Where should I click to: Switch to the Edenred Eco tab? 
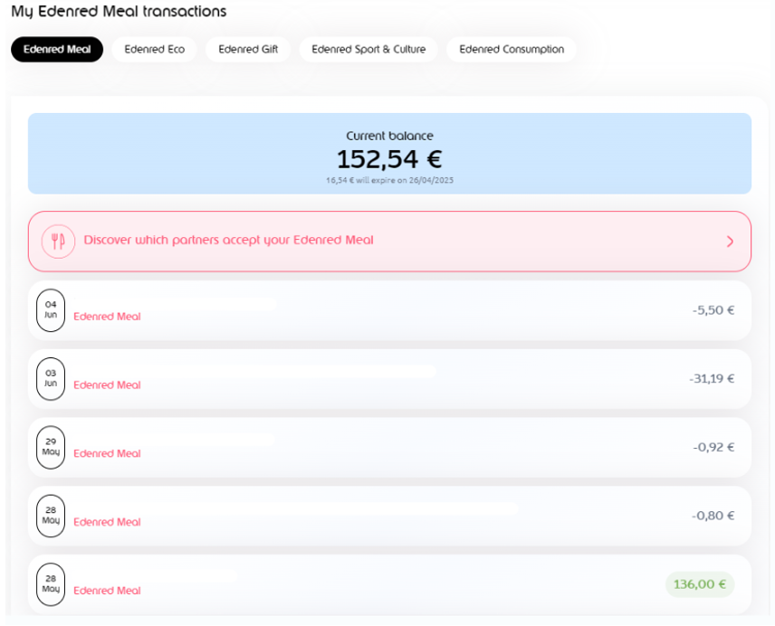tap(154, 50)
